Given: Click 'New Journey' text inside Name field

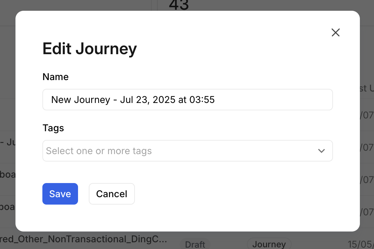Looking at the screenshot, I should (81, 100).
